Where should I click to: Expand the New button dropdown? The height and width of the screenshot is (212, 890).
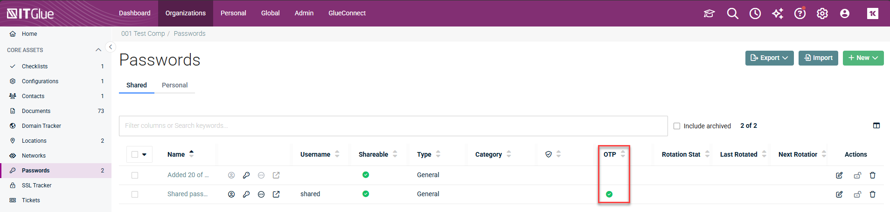pyautogui.click(x=863, y=58)
